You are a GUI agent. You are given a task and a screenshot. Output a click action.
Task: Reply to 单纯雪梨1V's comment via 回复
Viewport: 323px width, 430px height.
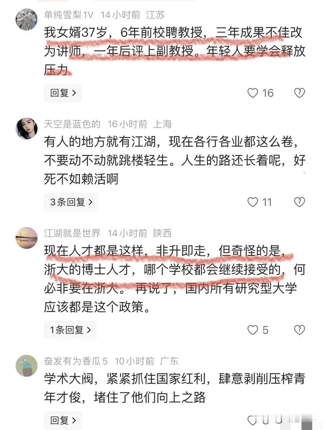(63, 93)
